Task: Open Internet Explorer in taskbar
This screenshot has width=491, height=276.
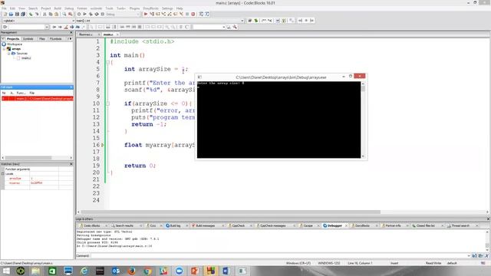Action: point(84,271)
